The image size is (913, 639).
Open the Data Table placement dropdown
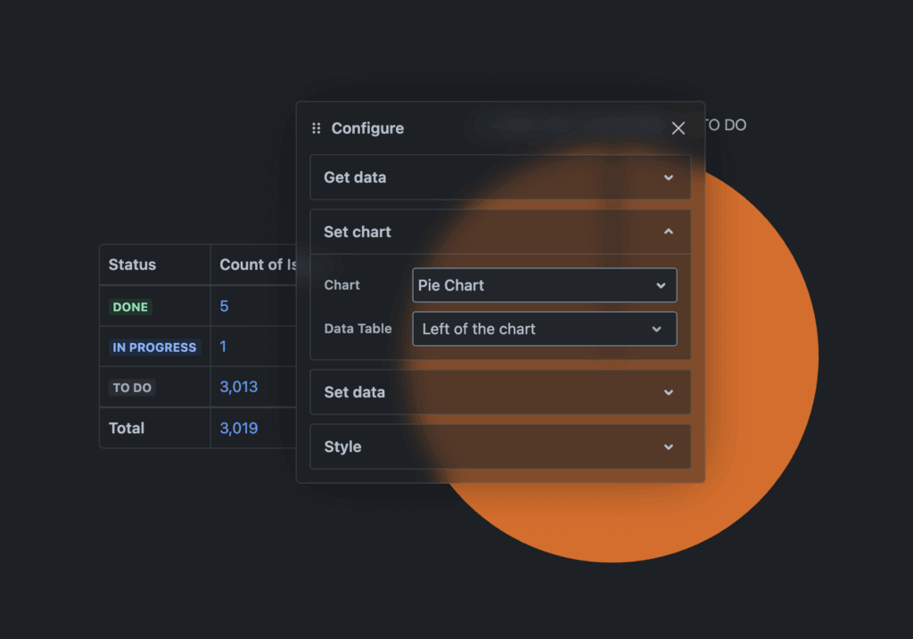coord(544,328)
